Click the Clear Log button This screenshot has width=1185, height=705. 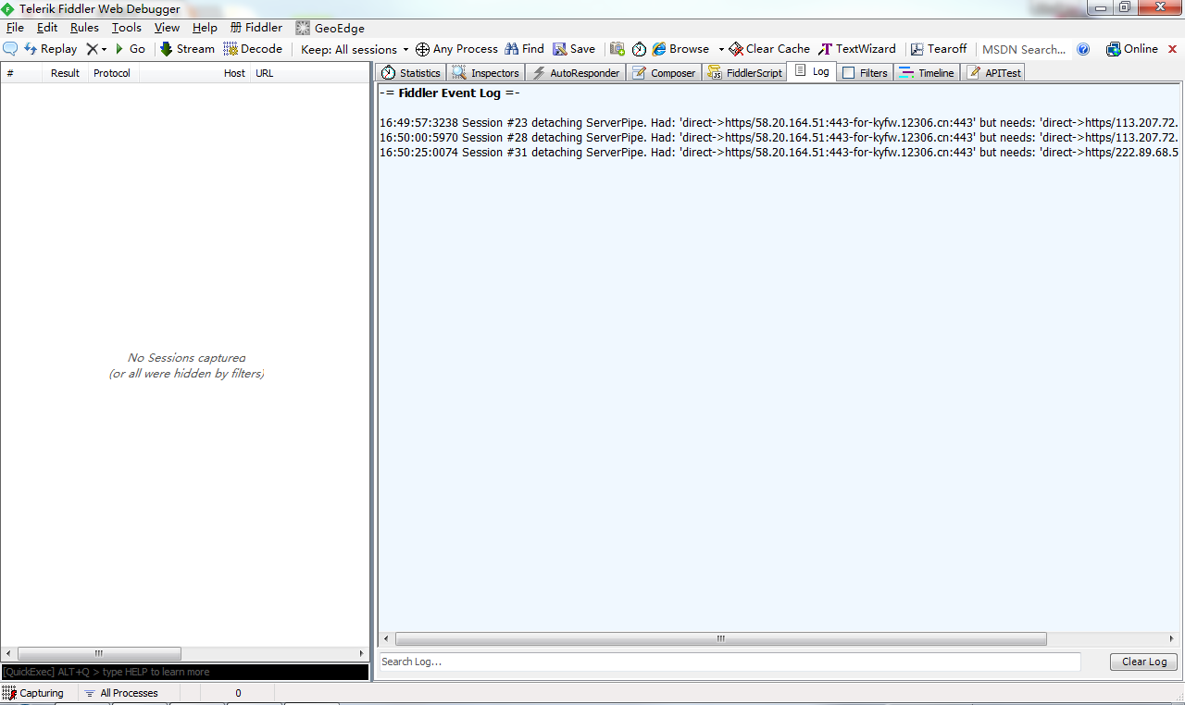[1144, 662]
